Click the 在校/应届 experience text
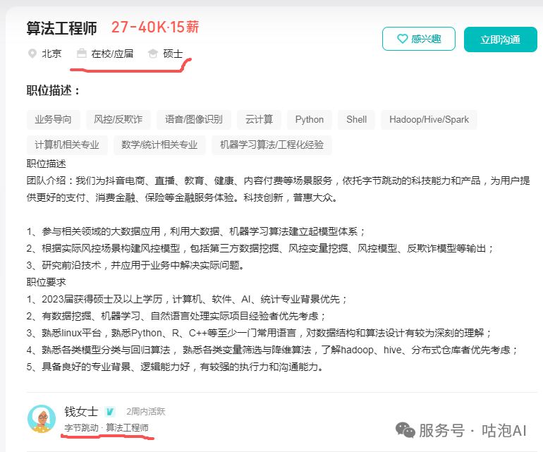543x452 pixels. click(x=112, y=54)
